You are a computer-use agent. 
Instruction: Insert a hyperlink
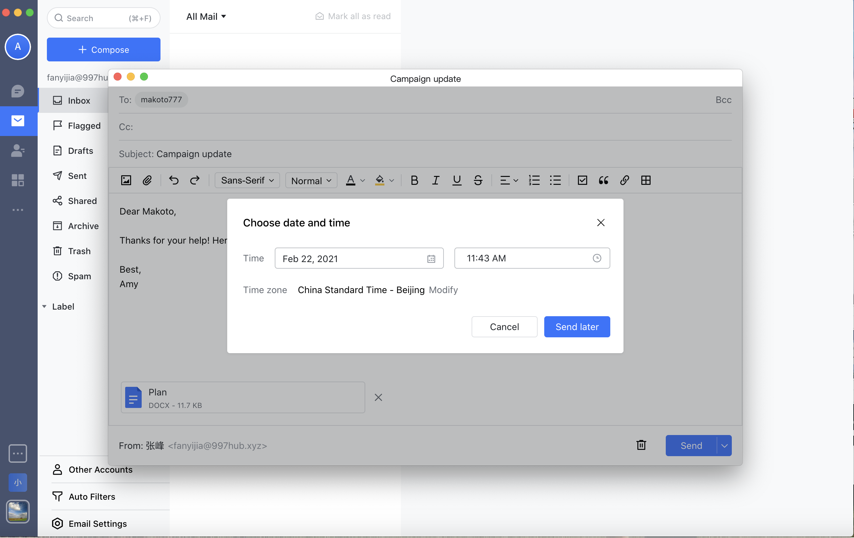624,181
